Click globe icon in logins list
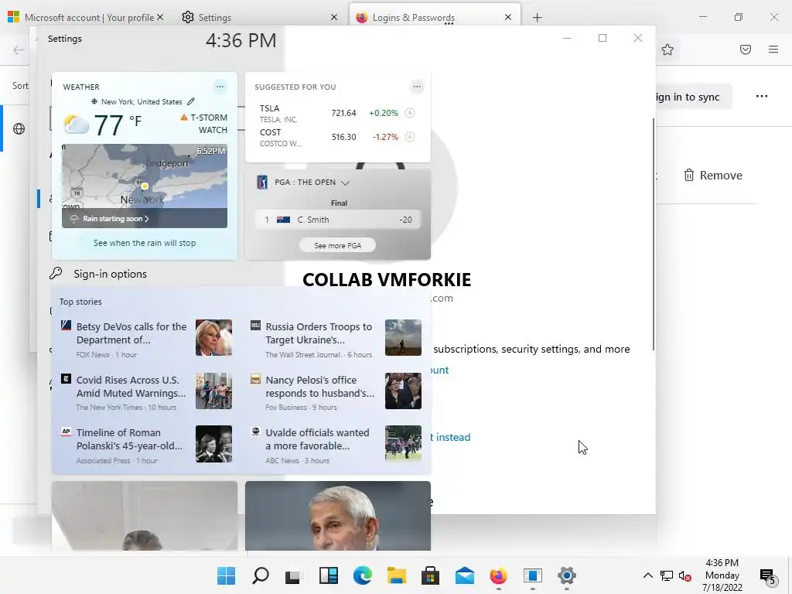This screenshot has height=594, width=792. (19, 129)
